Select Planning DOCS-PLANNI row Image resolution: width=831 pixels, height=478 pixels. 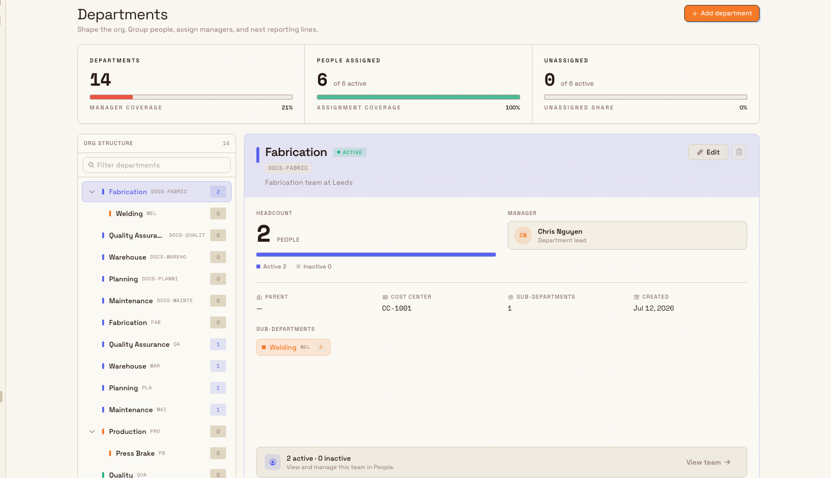click(157, 279)
